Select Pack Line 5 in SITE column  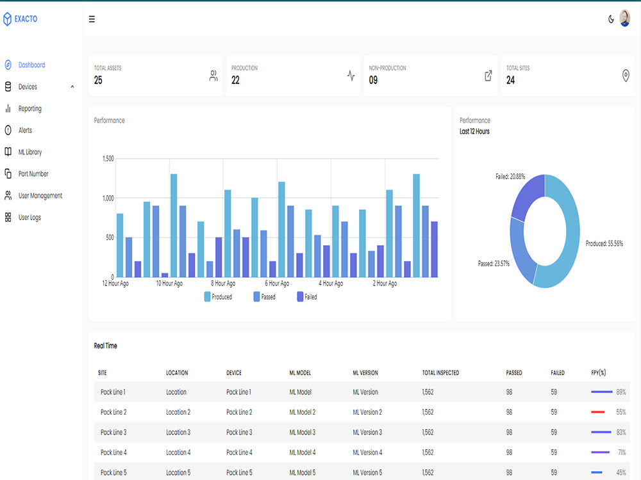pyautogui.click(x=113, y=473)
